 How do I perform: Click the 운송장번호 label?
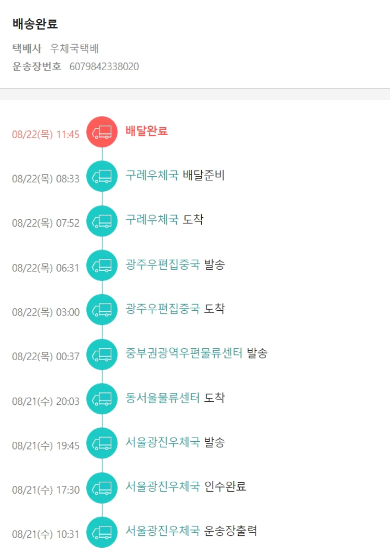click(37, 67)
